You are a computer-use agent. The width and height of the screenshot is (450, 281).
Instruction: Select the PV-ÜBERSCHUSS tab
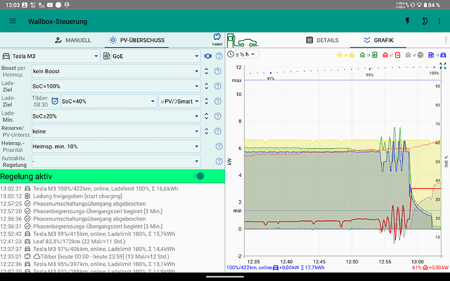[x=137, y=40]
